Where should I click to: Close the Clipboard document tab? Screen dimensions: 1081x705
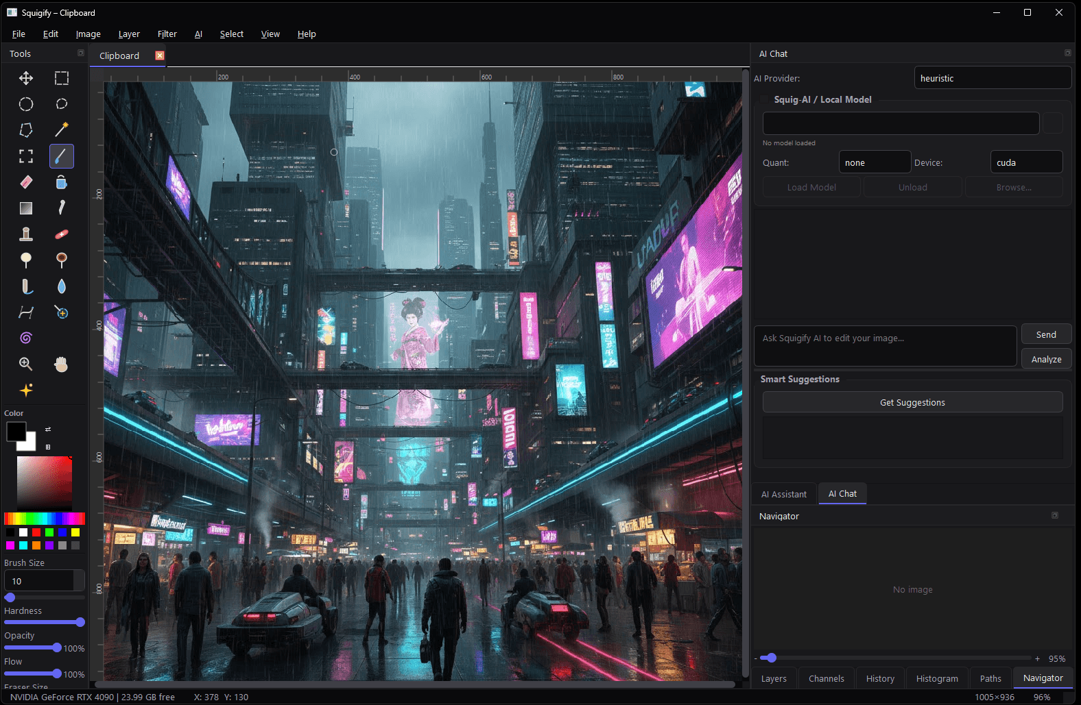click(x=160, y=55)
